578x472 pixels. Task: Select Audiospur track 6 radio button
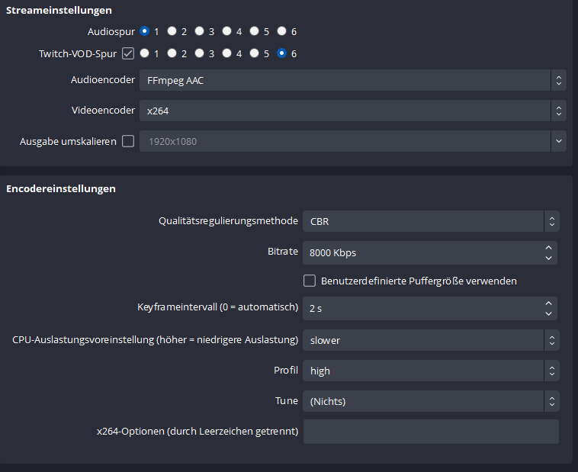click(x=282, y=31)
